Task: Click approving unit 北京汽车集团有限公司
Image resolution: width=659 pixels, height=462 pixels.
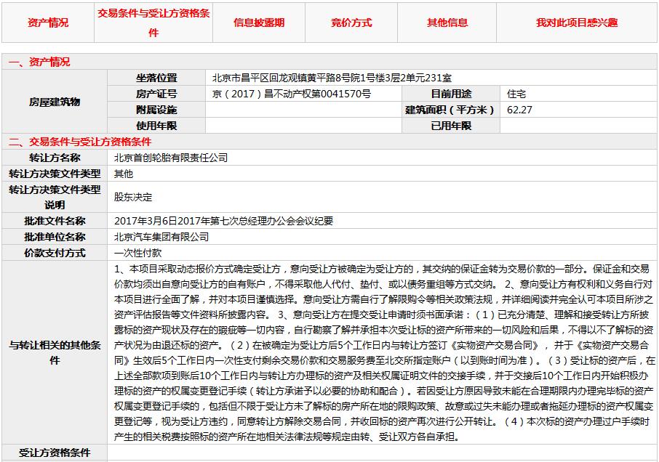Action: (x=161, y=237)
